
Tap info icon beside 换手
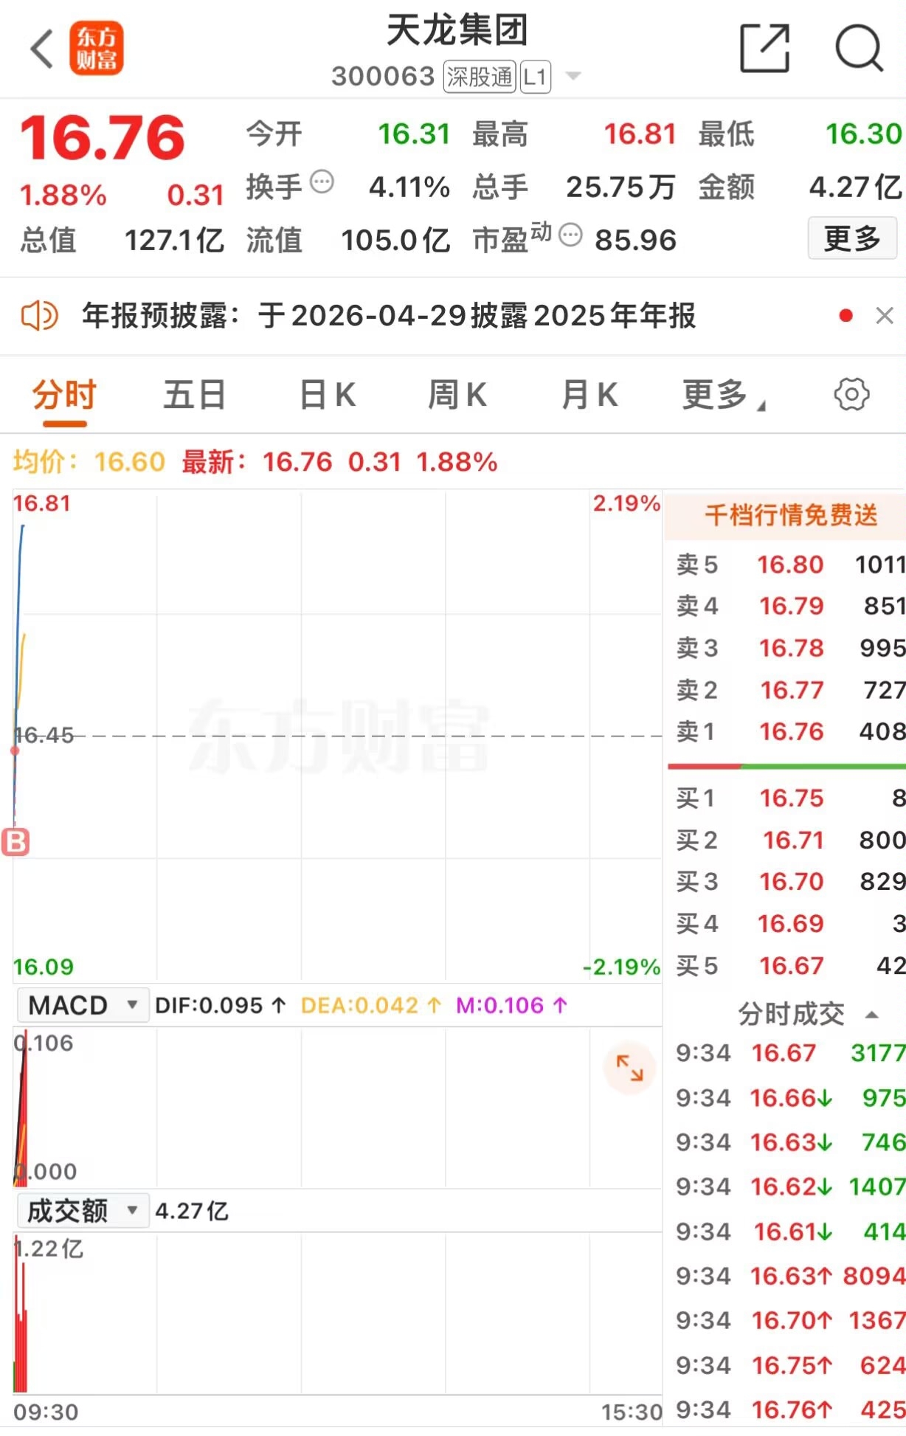click(x=322, y=182)
